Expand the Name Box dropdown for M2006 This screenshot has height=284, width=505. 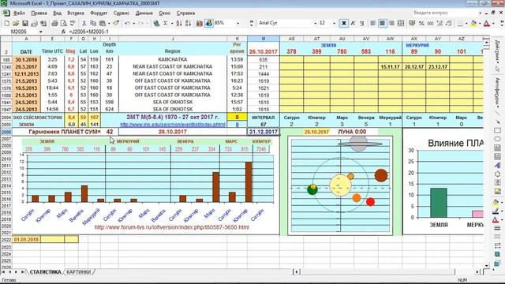tap(40, 32)
